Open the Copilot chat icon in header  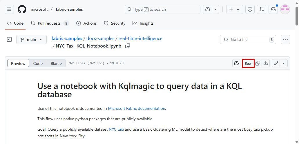207,9
